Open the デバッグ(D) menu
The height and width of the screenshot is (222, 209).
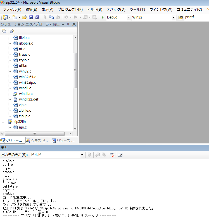(116, 10)
